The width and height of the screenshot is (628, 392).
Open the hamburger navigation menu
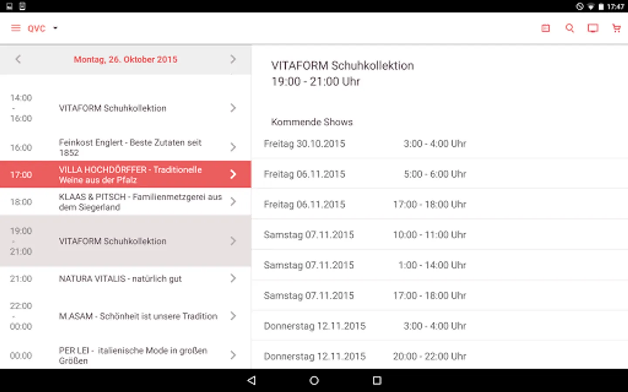click(x=16, y=28)
